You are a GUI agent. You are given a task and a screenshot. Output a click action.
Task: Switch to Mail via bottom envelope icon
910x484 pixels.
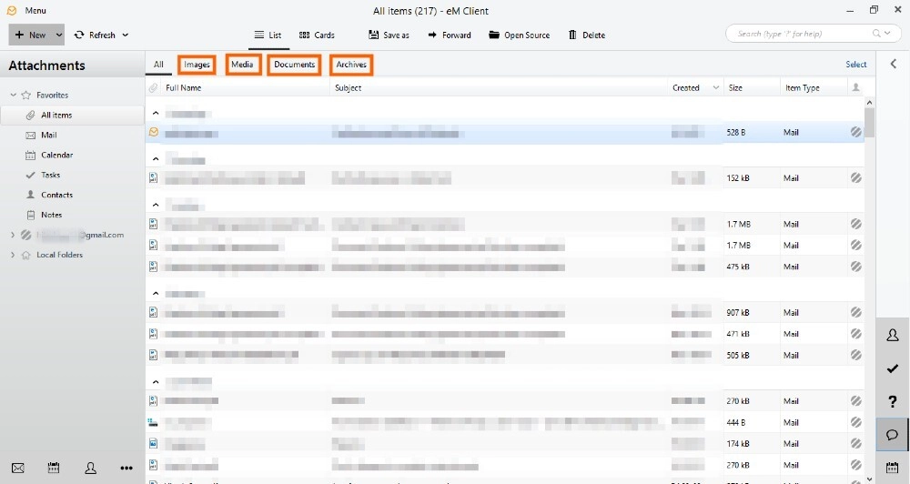pyautogui.click(x=18, y=468)
